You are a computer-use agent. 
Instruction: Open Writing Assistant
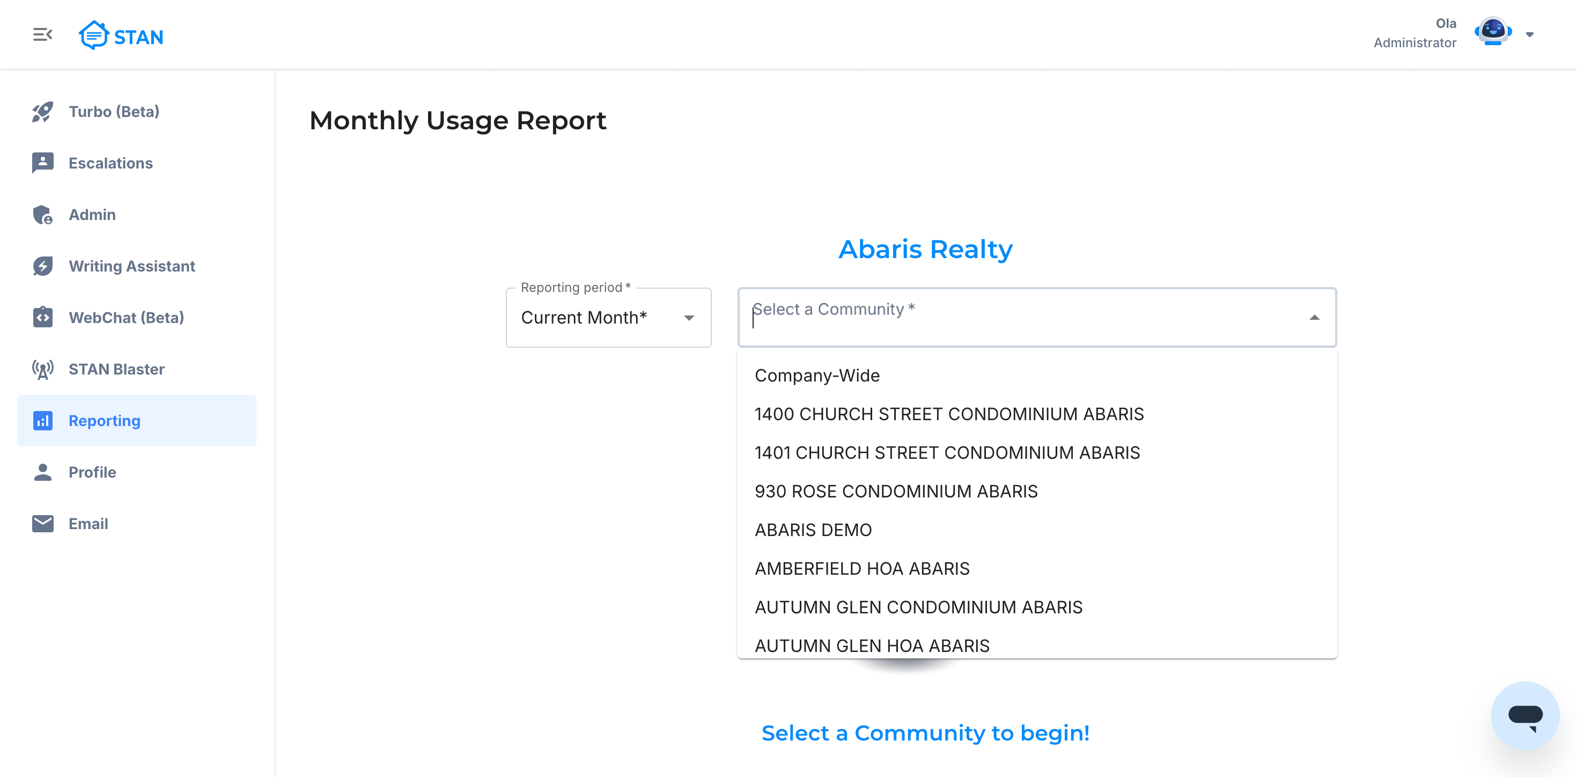point(137,266)
